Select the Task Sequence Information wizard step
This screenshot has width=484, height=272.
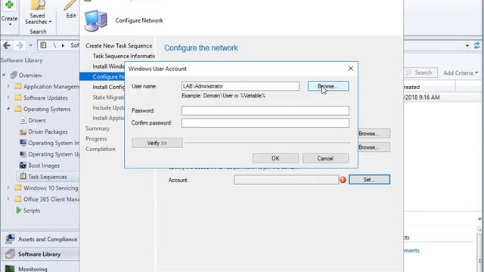tap(123, 56)
